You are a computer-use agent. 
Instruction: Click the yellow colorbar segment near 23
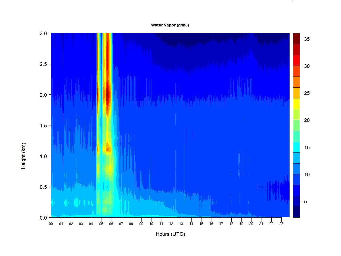296,104
